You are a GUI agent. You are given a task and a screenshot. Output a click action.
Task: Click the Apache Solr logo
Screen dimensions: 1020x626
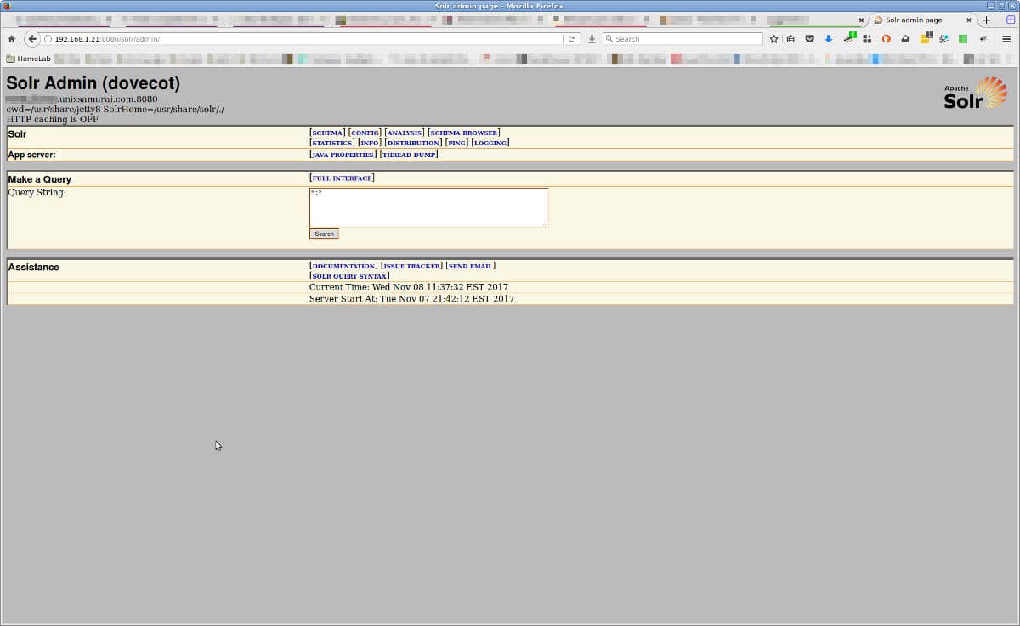tap(975, 93)
